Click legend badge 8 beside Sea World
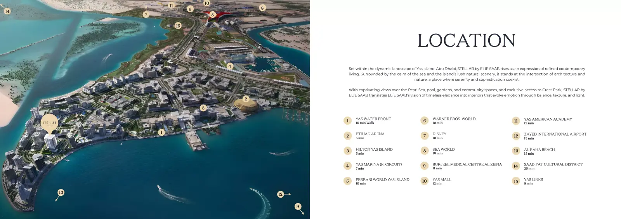This screenshot has height=219, width=621. click(424, 151)
